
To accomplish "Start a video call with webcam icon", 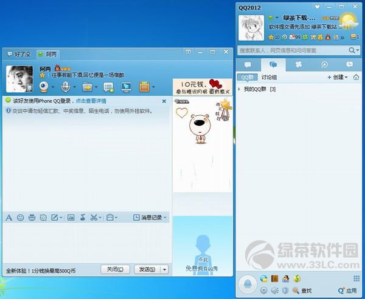I will pos(44,87).
